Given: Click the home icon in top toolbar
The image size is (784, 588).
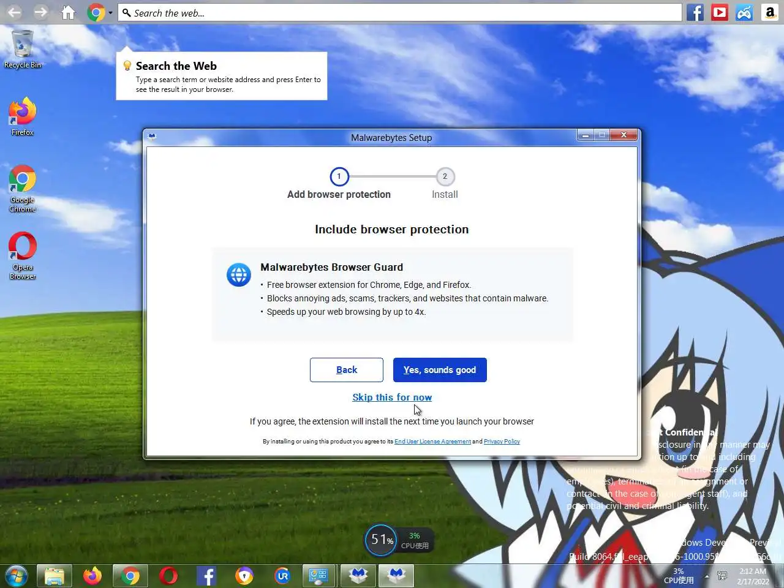Looking at the screenshot, I should point(68,12).
